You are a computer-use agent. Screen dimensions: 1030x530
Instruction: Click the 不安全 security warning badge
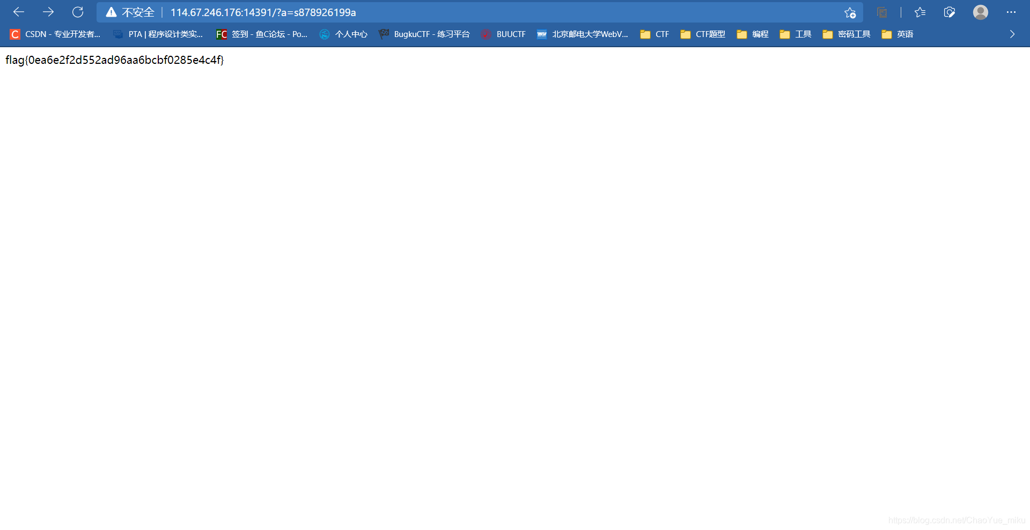(x=130, y=12)
